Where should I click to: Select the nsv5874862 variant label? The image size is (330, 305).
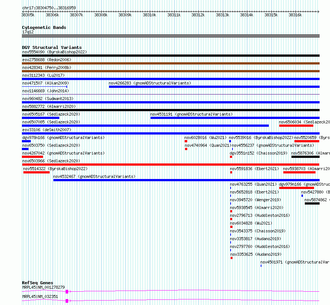317,200
